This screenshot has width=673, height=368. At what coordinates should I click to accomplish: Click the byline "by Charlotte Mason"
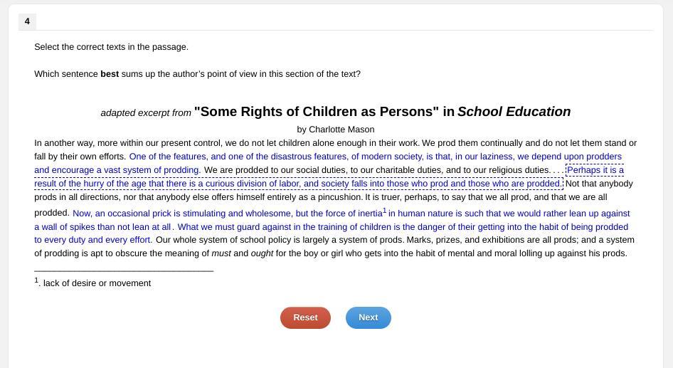336,130
